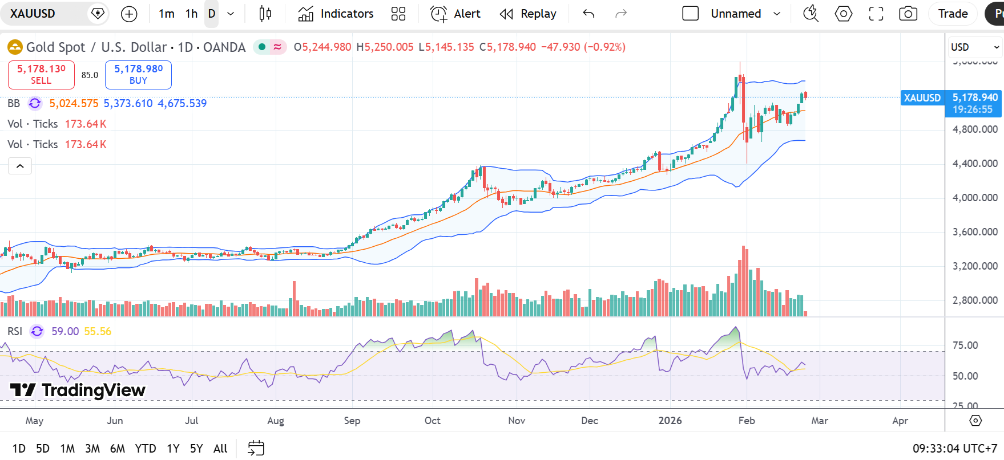The height and width of the screenshot is (460, 1004).
Task: Collapse the indicator legend with chevron
Action: [20, 166]
